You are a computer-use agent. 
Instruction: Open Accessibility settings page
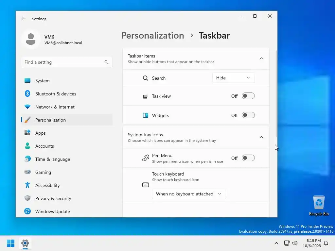coord(67,185)
